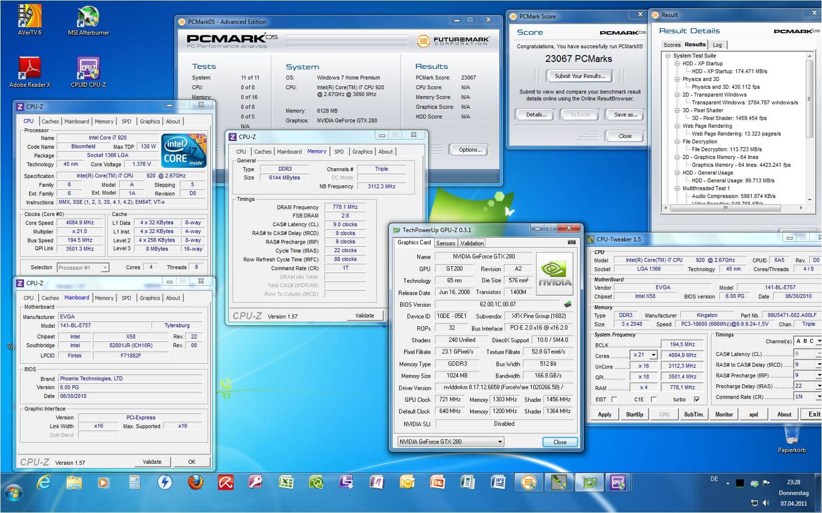Open Windows Explorer folder taskbar icon

pos(74,483)
